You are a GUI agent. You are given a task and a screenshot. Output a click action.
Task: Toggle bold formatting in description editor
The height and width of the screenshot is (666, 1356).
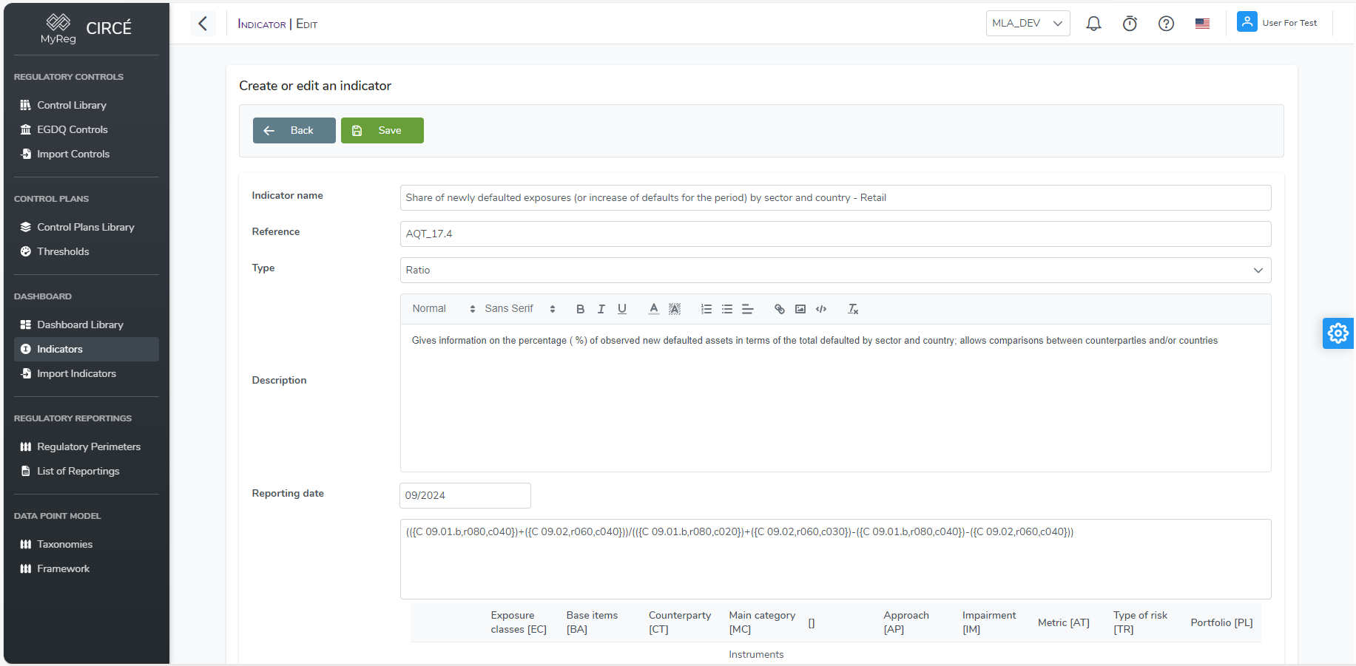[580, 309]
